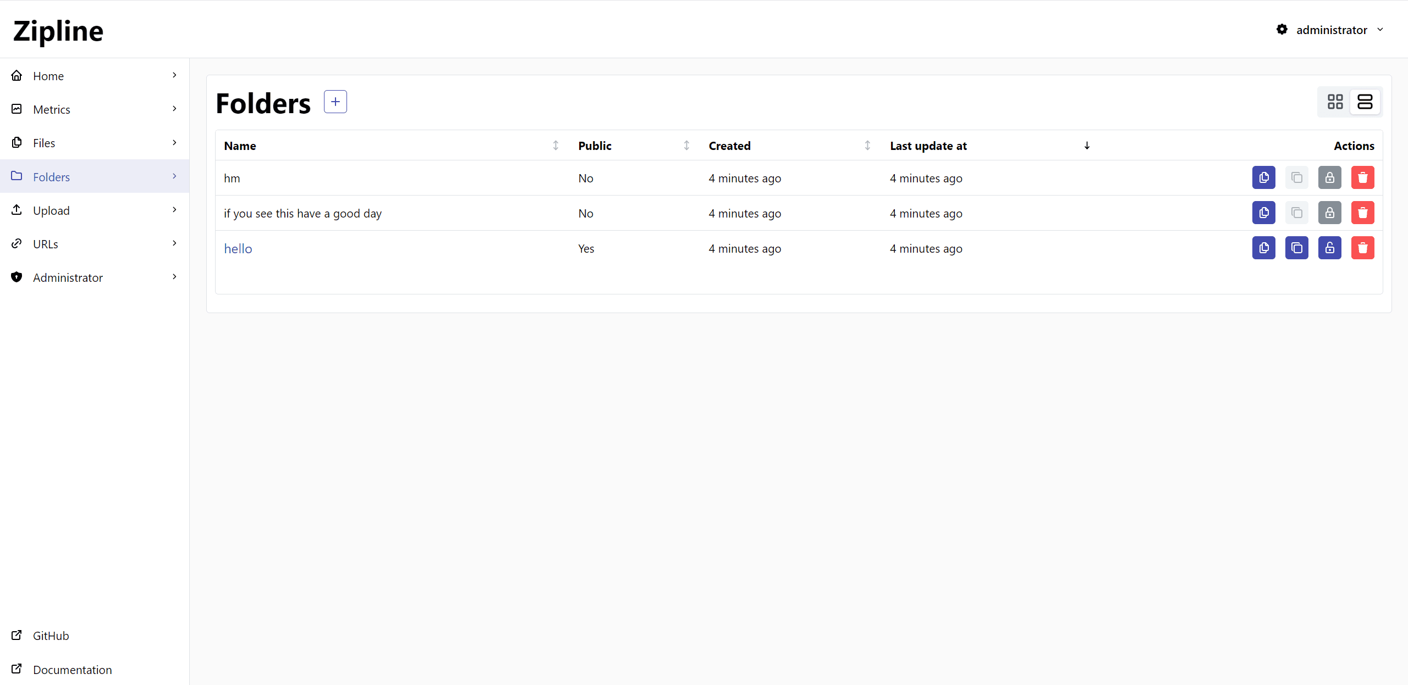This screenshot has width=1408, height=685.
Task: Open the hello folder link
Action: 238,248
